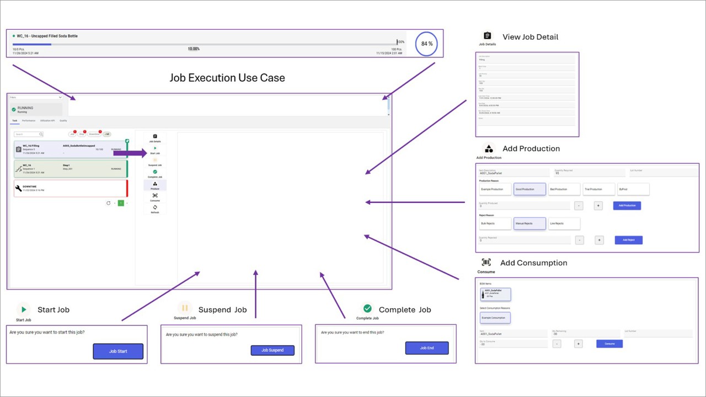This screenshot has width=706, height=397.
Task: Select the Good Production reason
Action: tap(529, 189)
